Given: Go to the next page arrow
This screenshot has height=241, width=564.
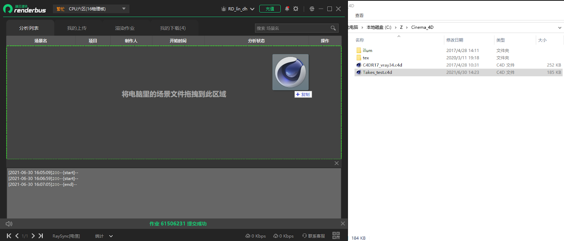Looking at the screenshot, I should pos(33,236).
